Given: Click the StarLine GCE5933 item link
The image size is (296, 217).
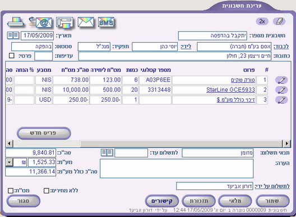Looking at the screenshot, I should [230, 90].
